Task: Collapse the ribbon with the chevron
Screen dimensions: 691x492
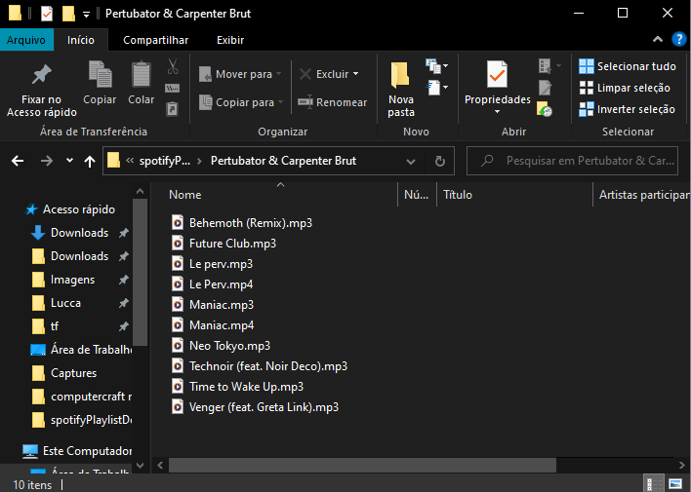Action: tap(658, 40)
